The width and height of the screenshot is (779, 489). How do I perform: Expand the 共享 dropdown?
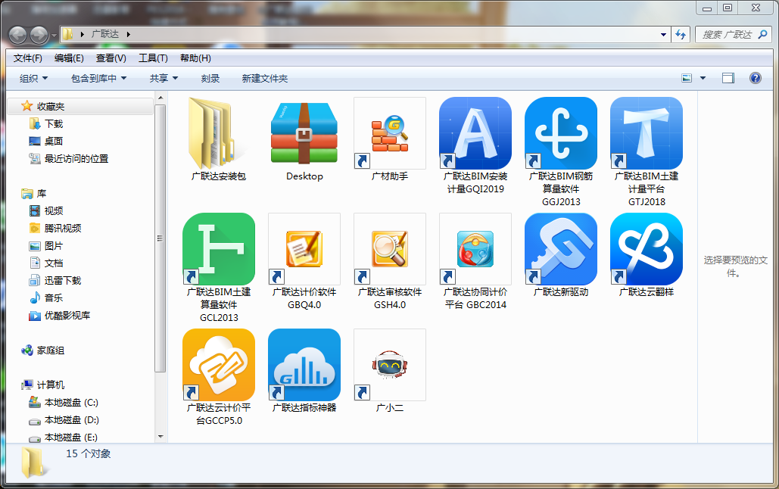point(164,78)
